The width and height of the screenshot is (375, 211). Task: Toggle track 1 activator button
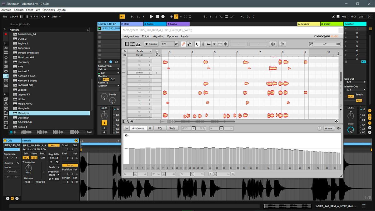coord(104,123)
